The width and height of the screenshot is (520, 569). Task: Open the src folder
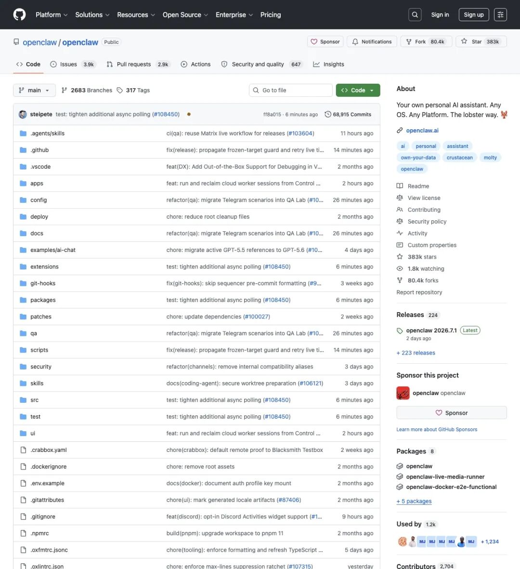35,400
